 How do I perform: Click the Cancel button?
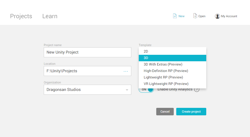165,112
